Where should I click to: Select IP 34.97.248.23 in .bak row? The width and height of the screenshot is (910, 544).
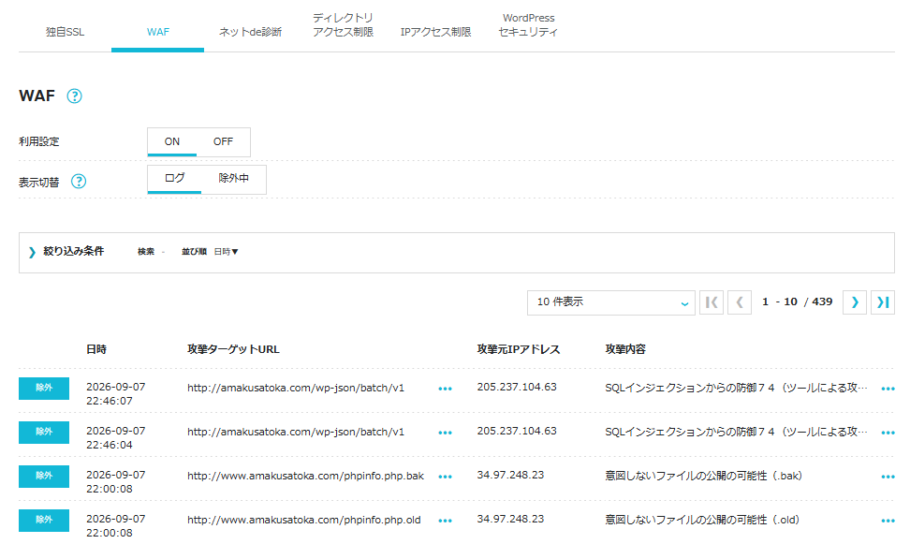[x=510, y=476]
